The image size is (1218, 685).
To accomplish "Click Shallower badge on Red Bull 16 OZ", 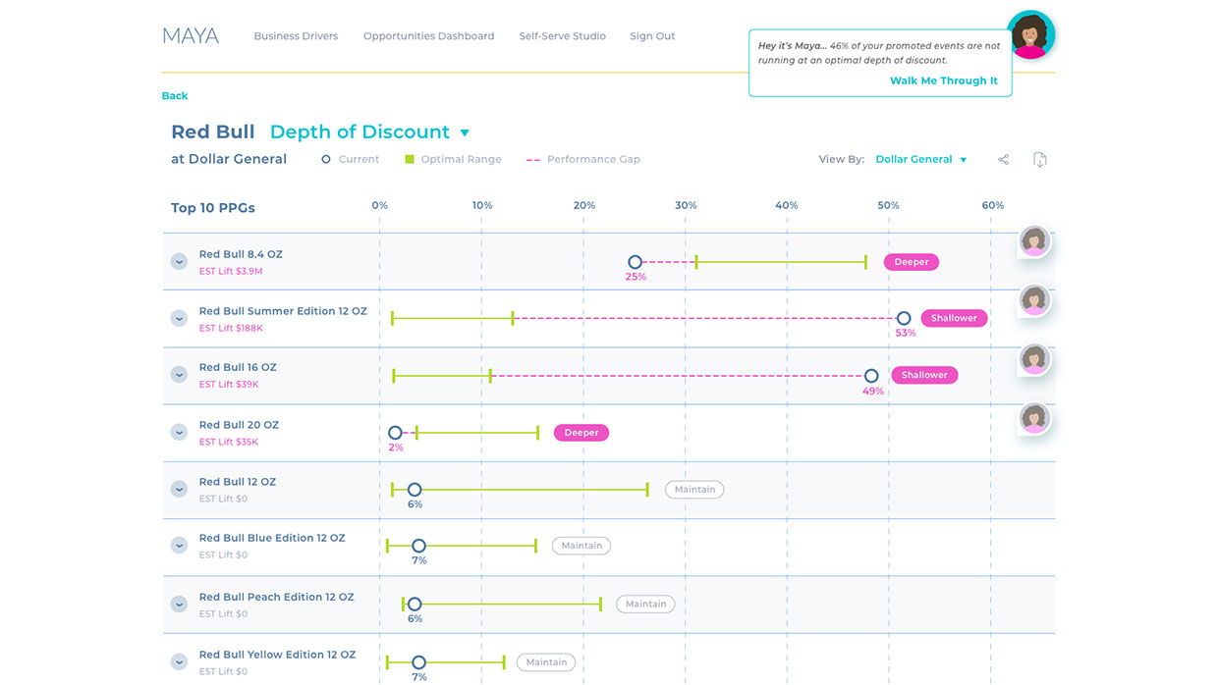I will pyautogui.click(x=924, y=375).
